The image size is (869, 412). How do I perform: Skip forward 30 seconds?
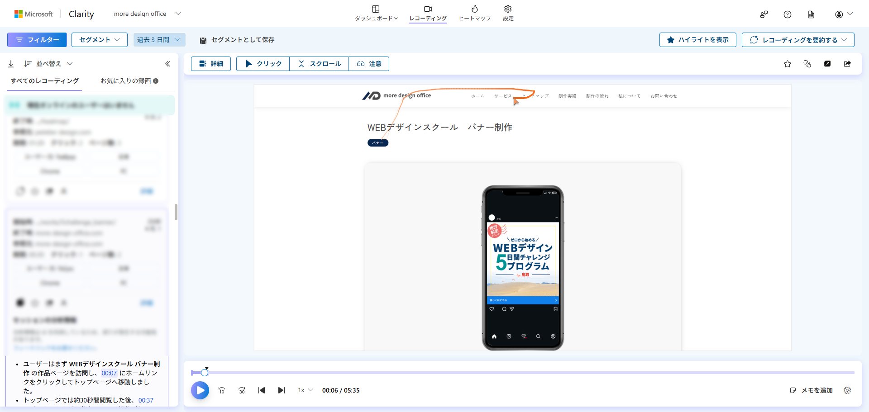pyautogui.click(x=242, y=390)
